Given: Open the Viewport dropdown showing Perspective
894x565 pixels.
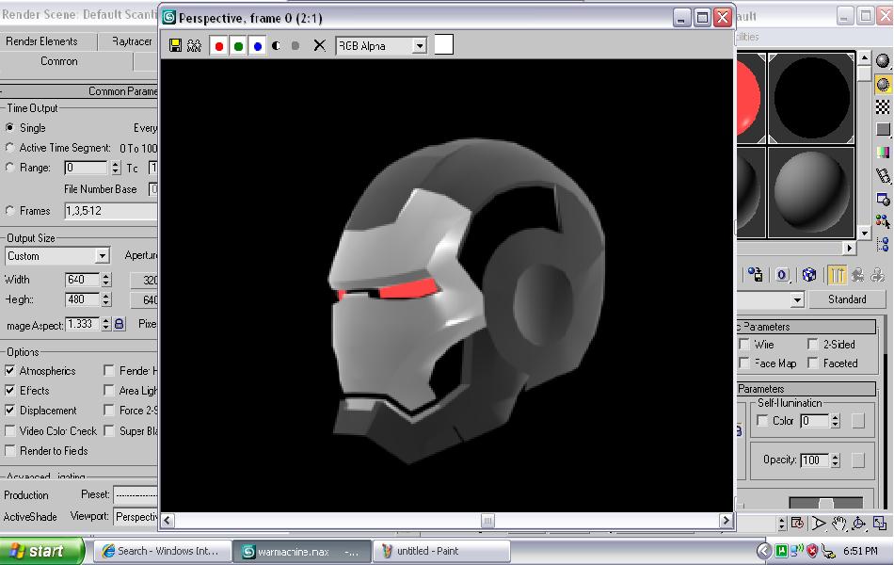Looking at the screenshot, I should coord(136,517).
